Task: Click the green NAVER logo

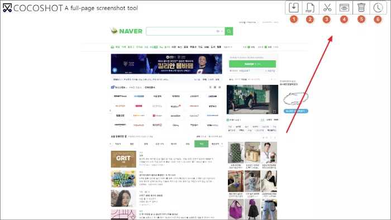Action: (130, 31)
